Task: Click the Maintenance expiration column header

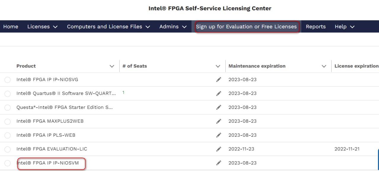Action: click(x=257, y=66)
